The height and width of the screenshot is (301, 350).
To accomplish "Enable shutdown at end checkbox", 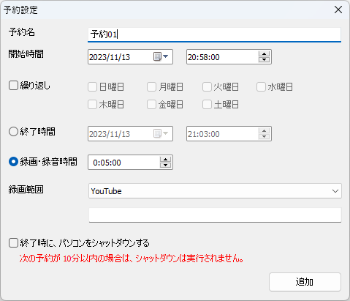I will point(13,243).
